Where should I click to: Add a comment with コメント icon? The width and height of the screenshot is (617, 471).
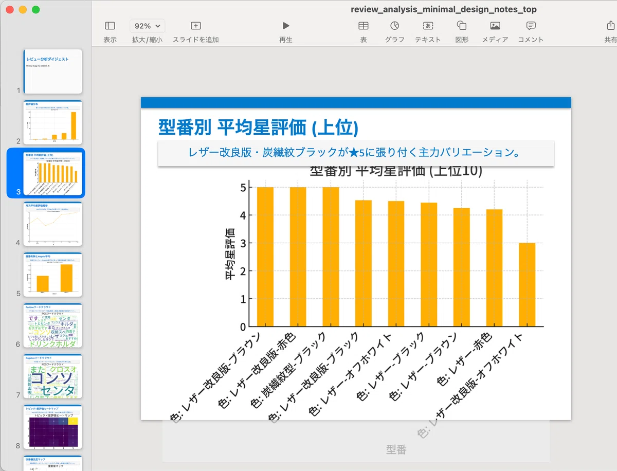[x=531, y=26]
